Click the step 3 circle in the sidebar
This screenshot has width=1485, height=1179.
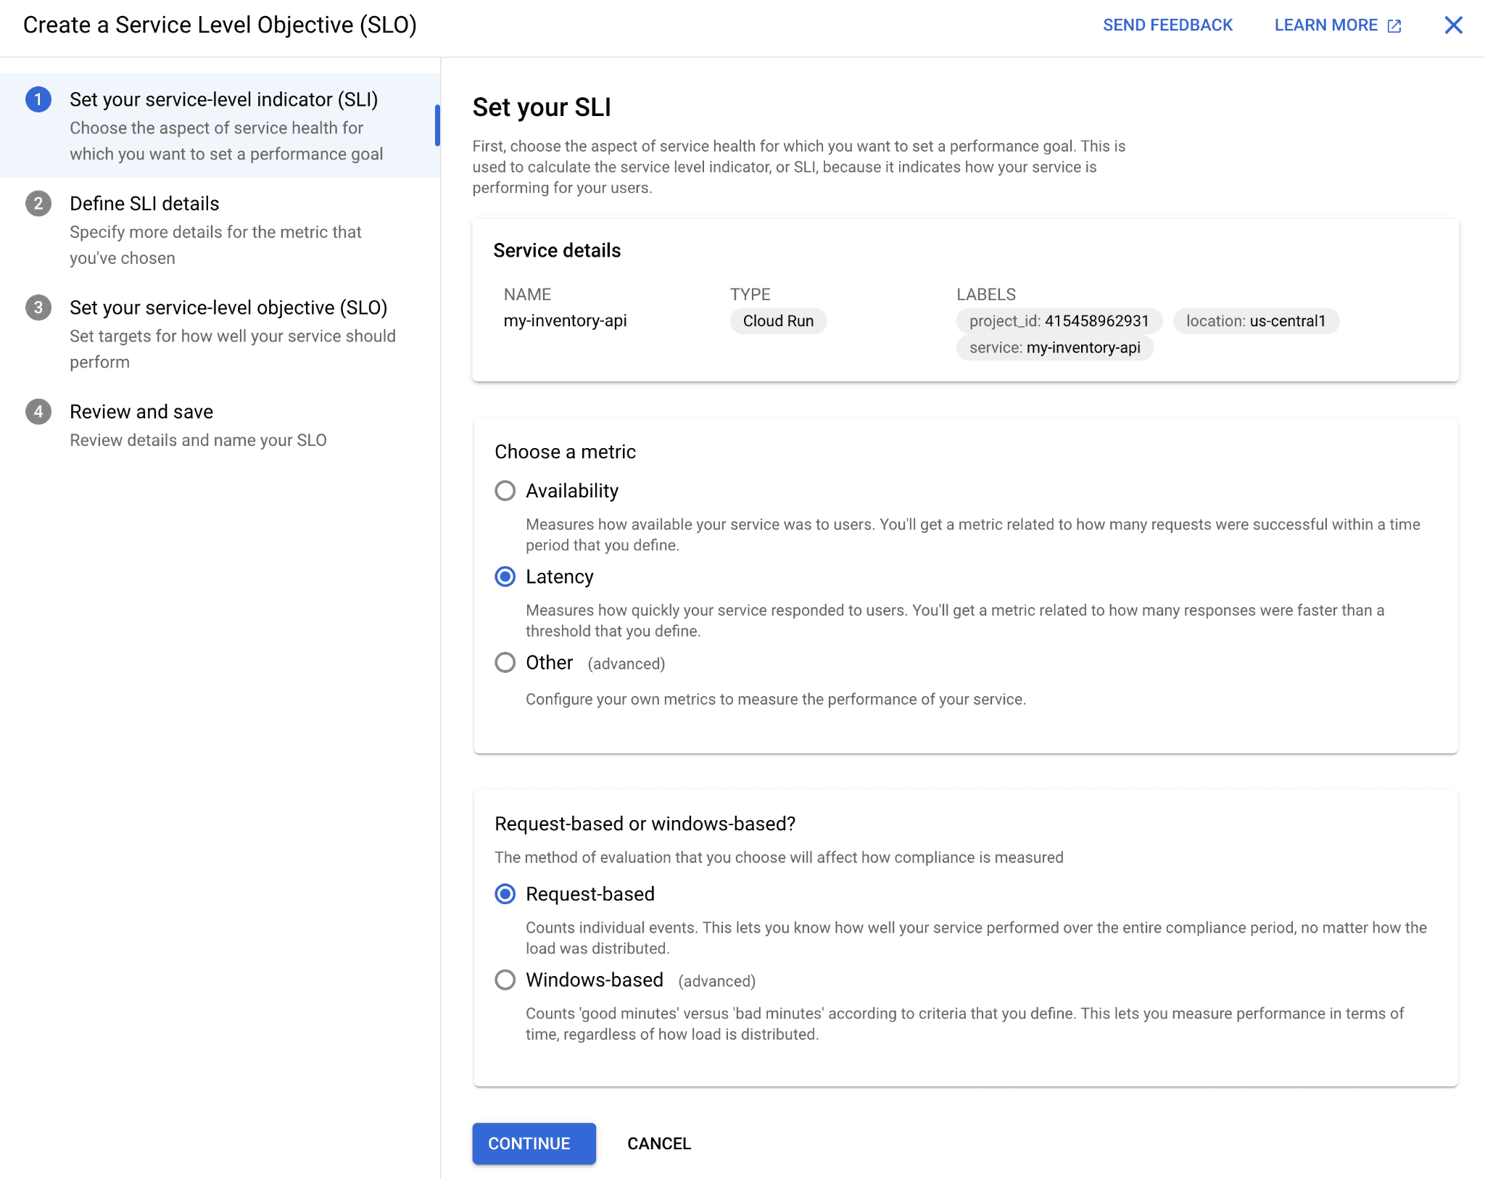coord(38,307)
